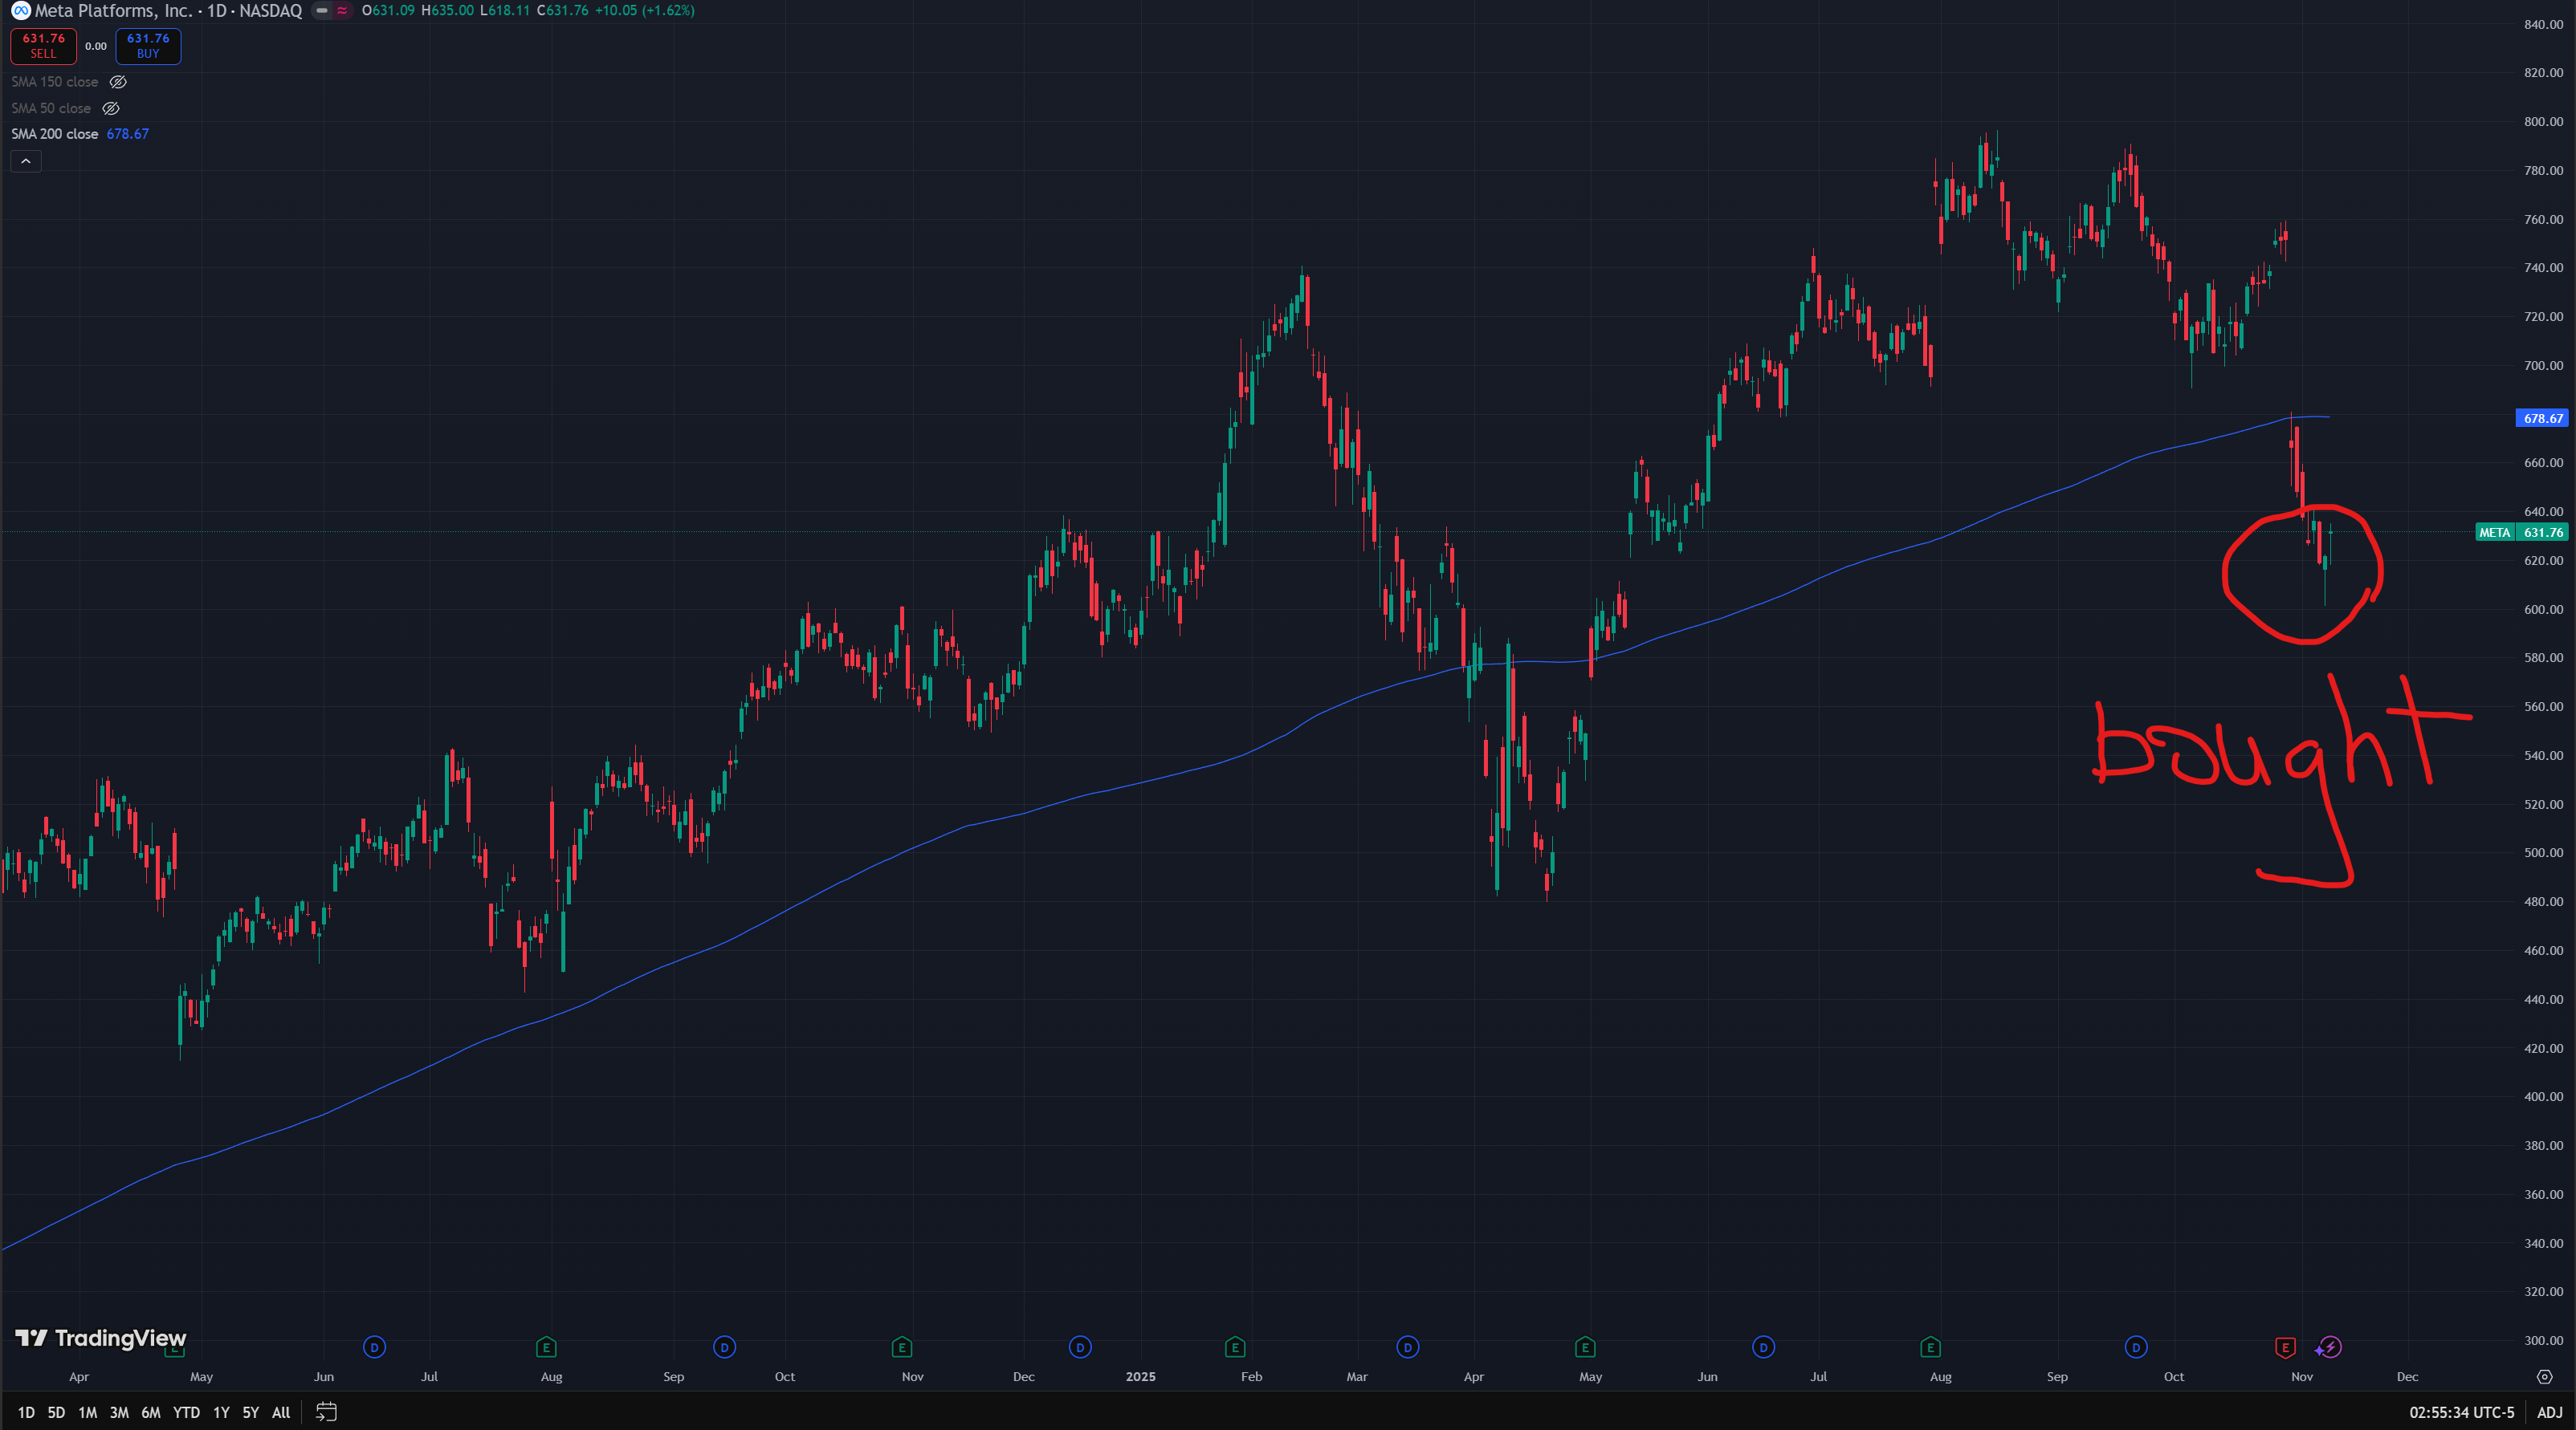This screenshot has height=1430, width=2576.
Task: Click the SMA 200 close legend label
Action: point(55,134)
